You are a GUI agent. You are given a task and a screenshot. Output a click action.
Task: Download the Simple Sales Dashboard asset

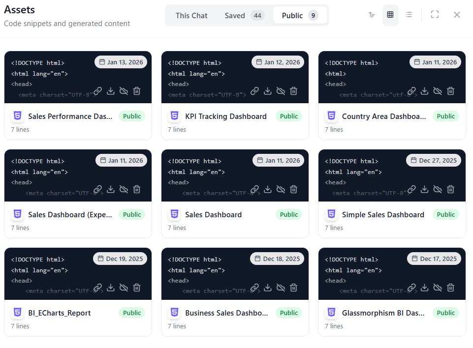(425, 189)
